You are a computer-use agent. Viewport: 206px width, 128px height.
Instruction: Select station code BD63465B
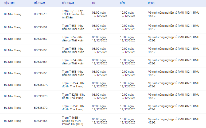tap(41, 121)
